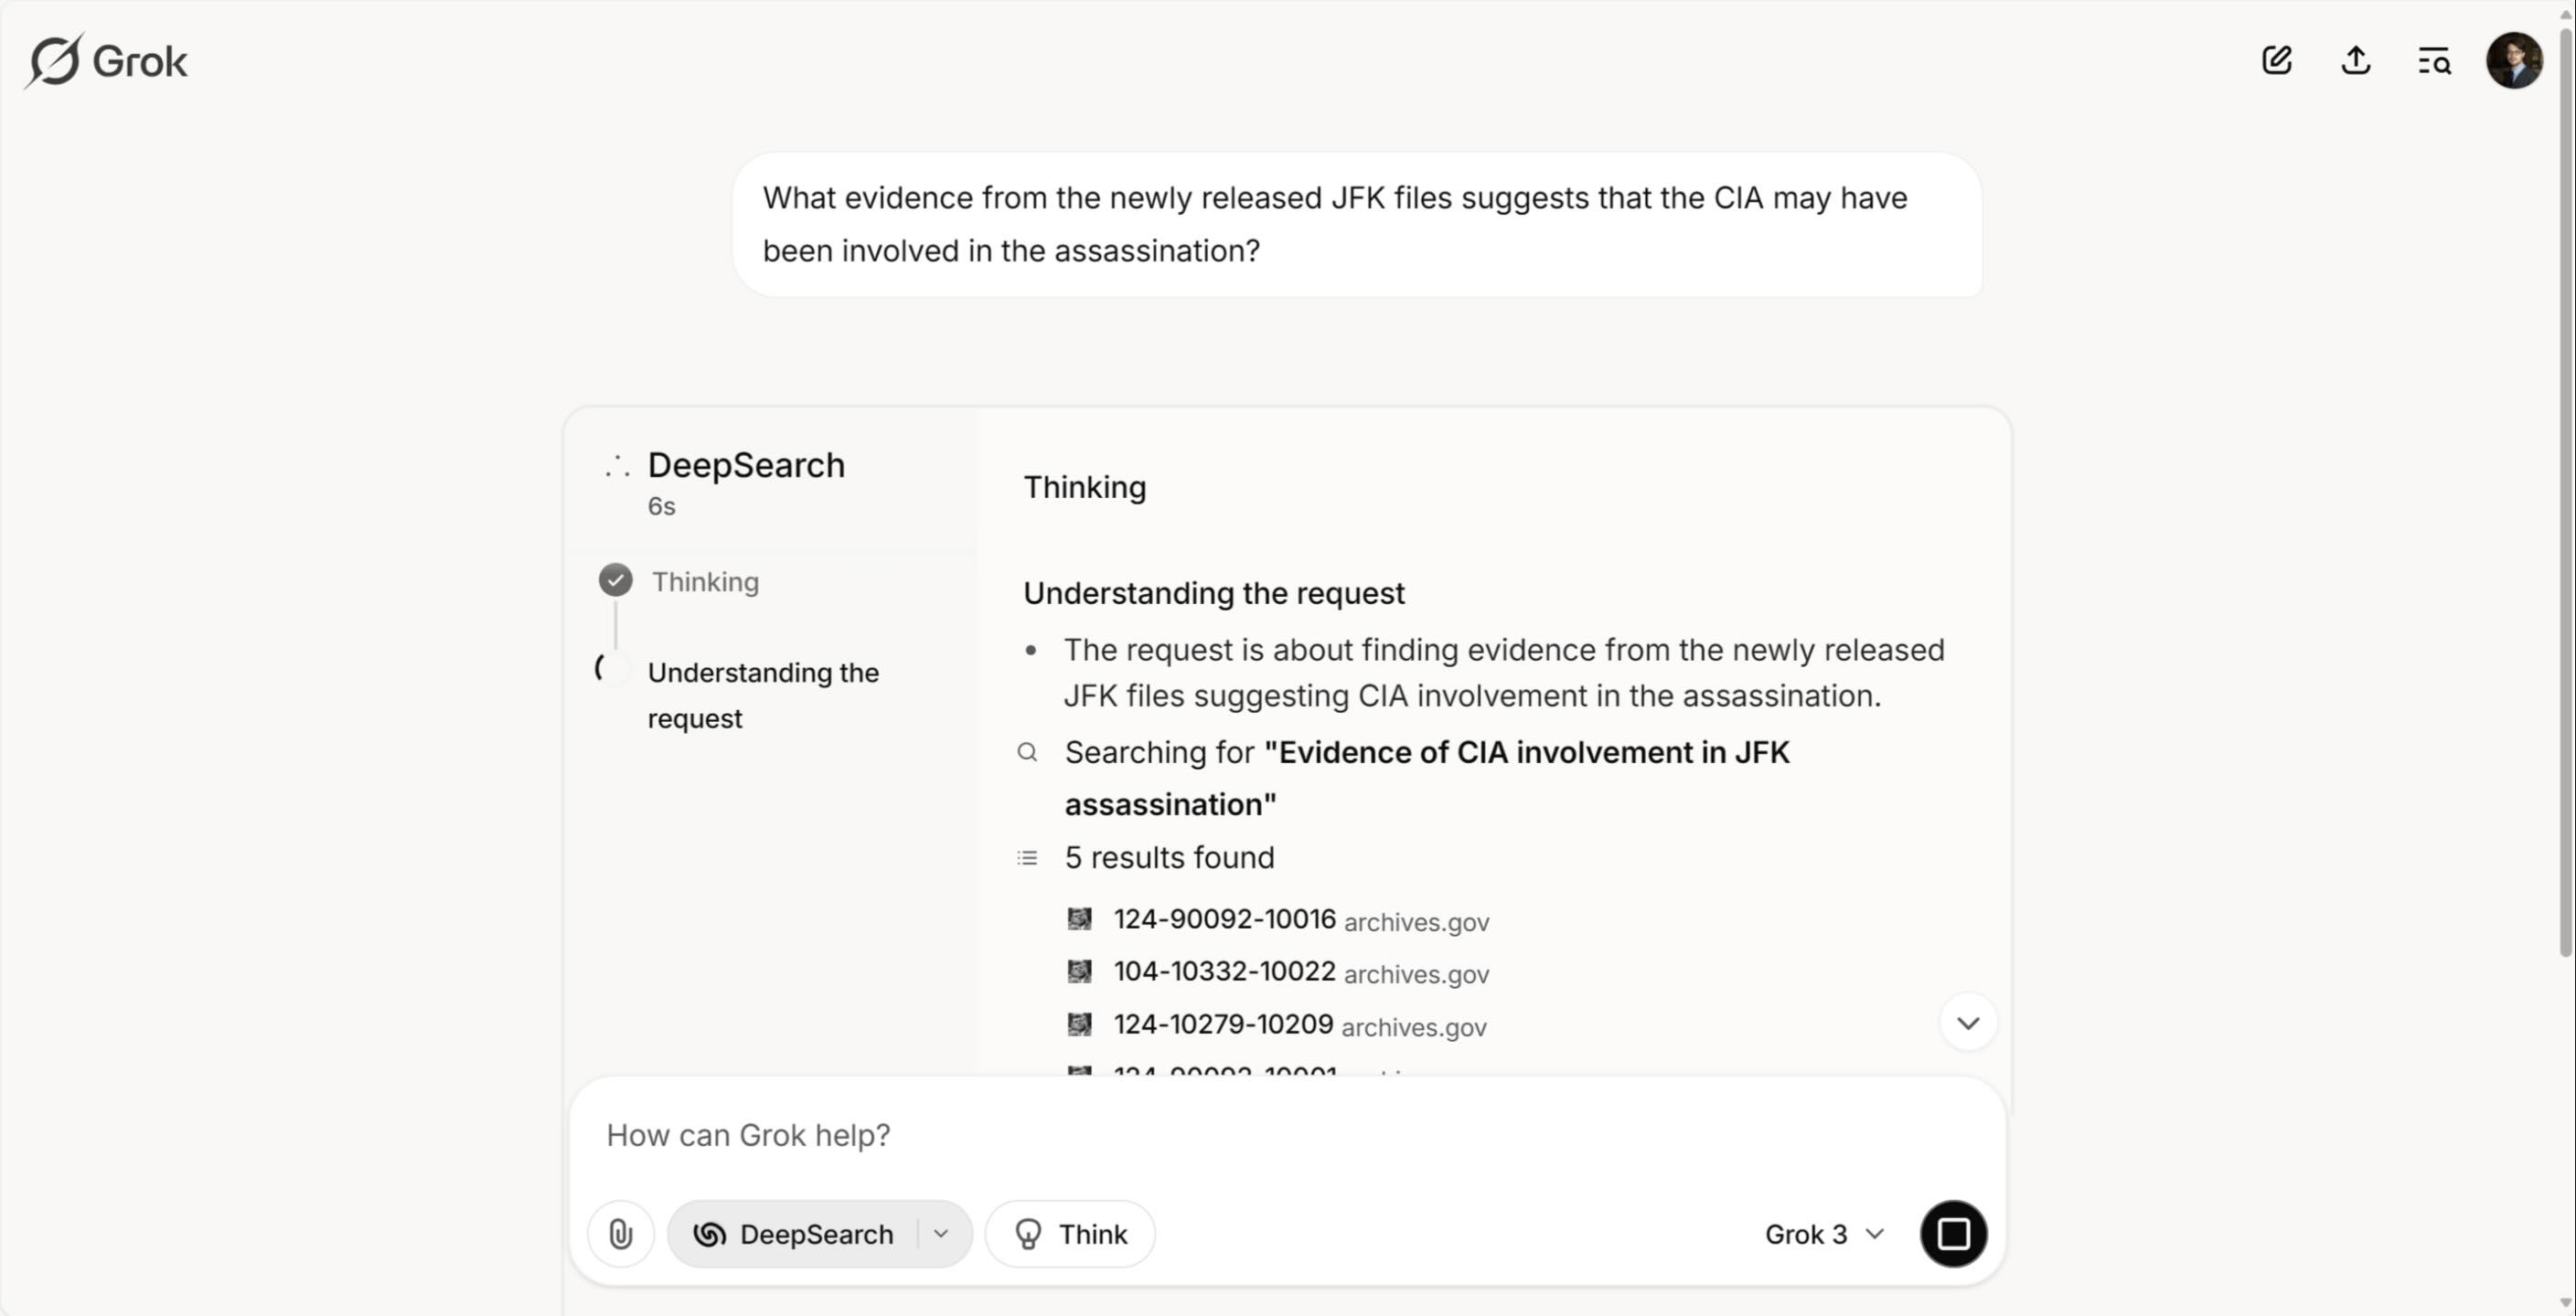Toggle the Think mode button
This screenshot has width=2576, height=1316.
(x=1070, y=1234)
